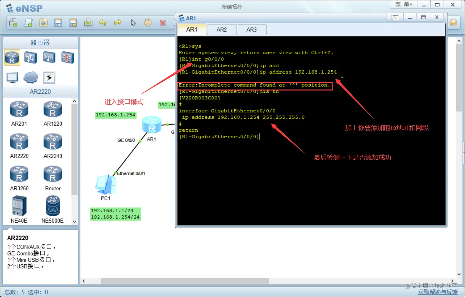The width and height of the screenshot is (465, 297).
Task: Click the canvas horizontal scrollbar left arrow
Action: coord(84,281)
